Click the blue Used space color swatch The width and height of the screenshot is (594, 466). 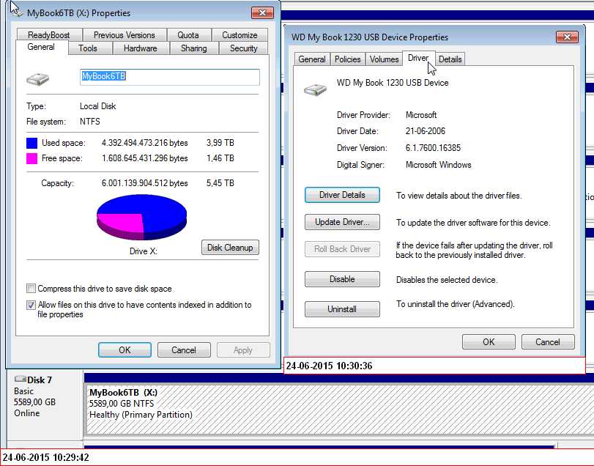[31, 143]
